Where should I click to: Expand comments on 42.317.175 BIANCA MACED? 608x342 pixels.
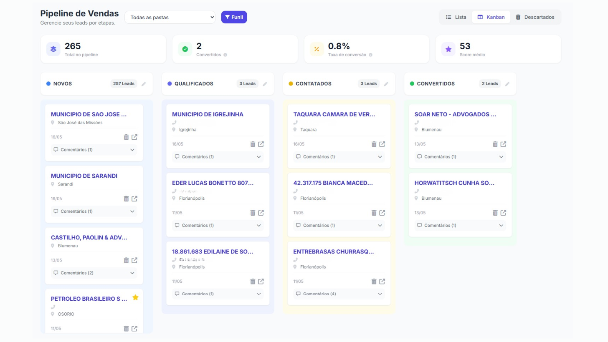click(339, 226)
